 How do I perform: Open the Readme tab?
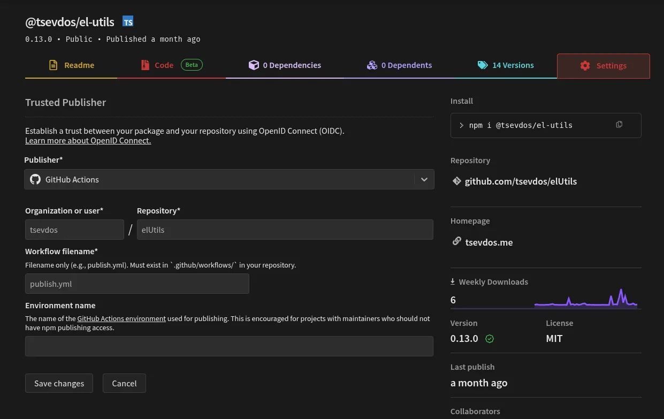point(71,65)
